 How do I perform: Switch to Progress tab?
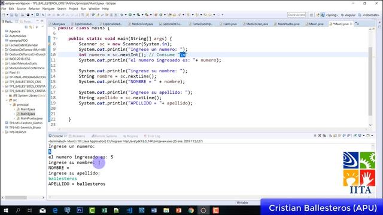click(130, 136)
